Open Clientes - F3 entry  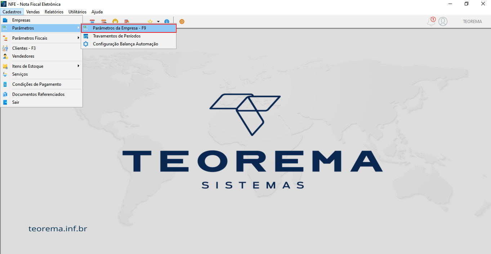pos(41,48)
